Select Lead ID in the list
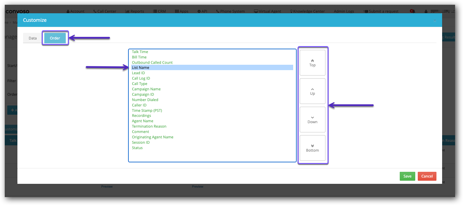The image size is (463, 205). coord(212,73)
